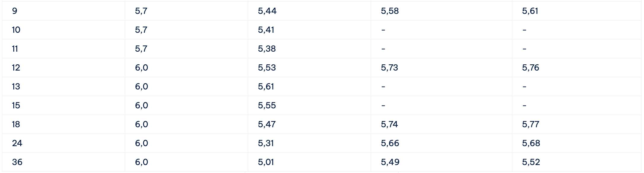Click the 5,66 cell

(441, 143)
